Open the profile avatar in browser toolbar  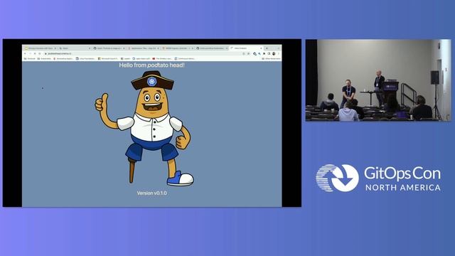click(274, 54)
